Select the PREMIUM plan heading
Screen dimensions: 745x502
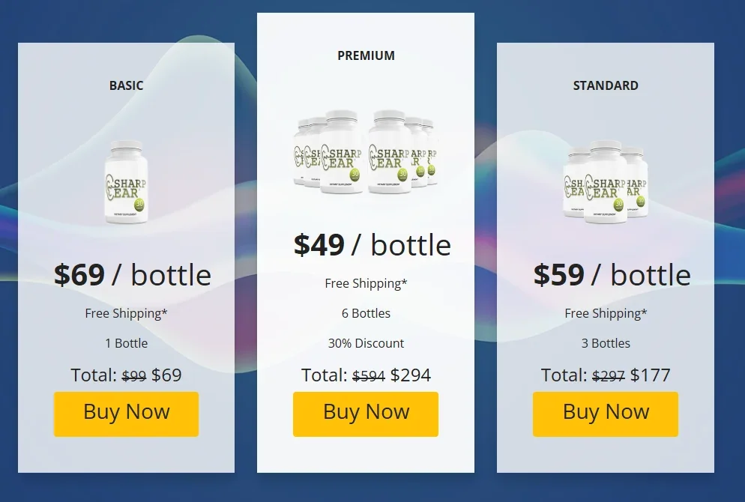tap(366, 55)
